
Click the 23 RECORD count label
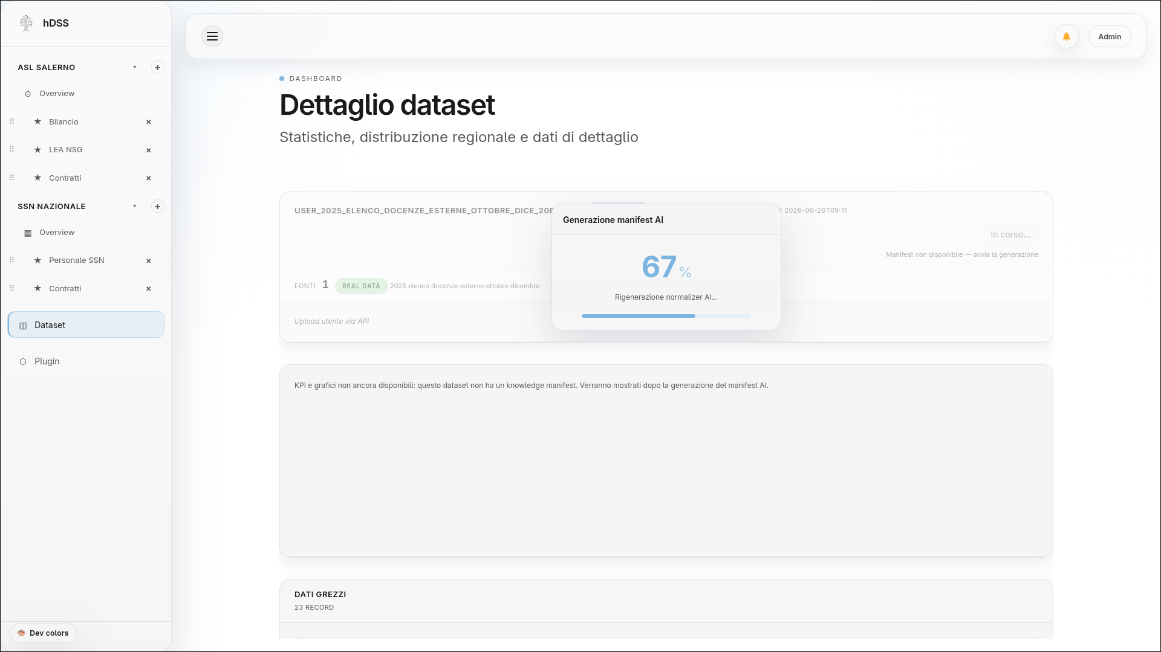pyautogui.click(x=314, y=608)
